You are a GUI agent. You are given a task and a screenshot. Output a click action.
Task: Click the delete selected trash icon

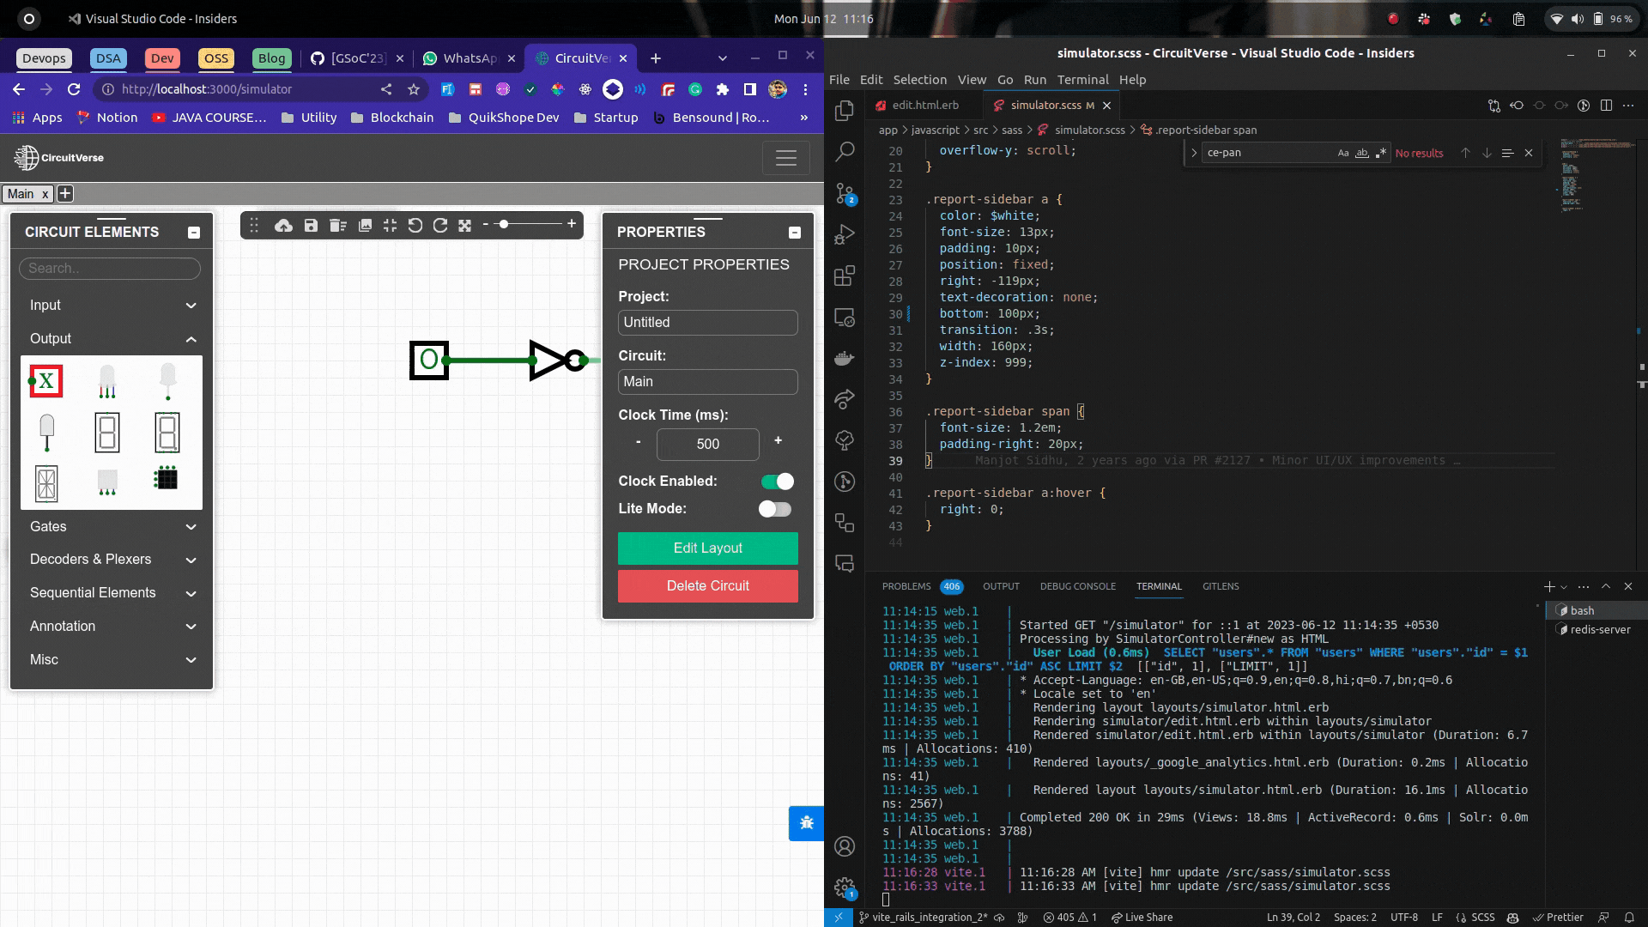[337, 226]
